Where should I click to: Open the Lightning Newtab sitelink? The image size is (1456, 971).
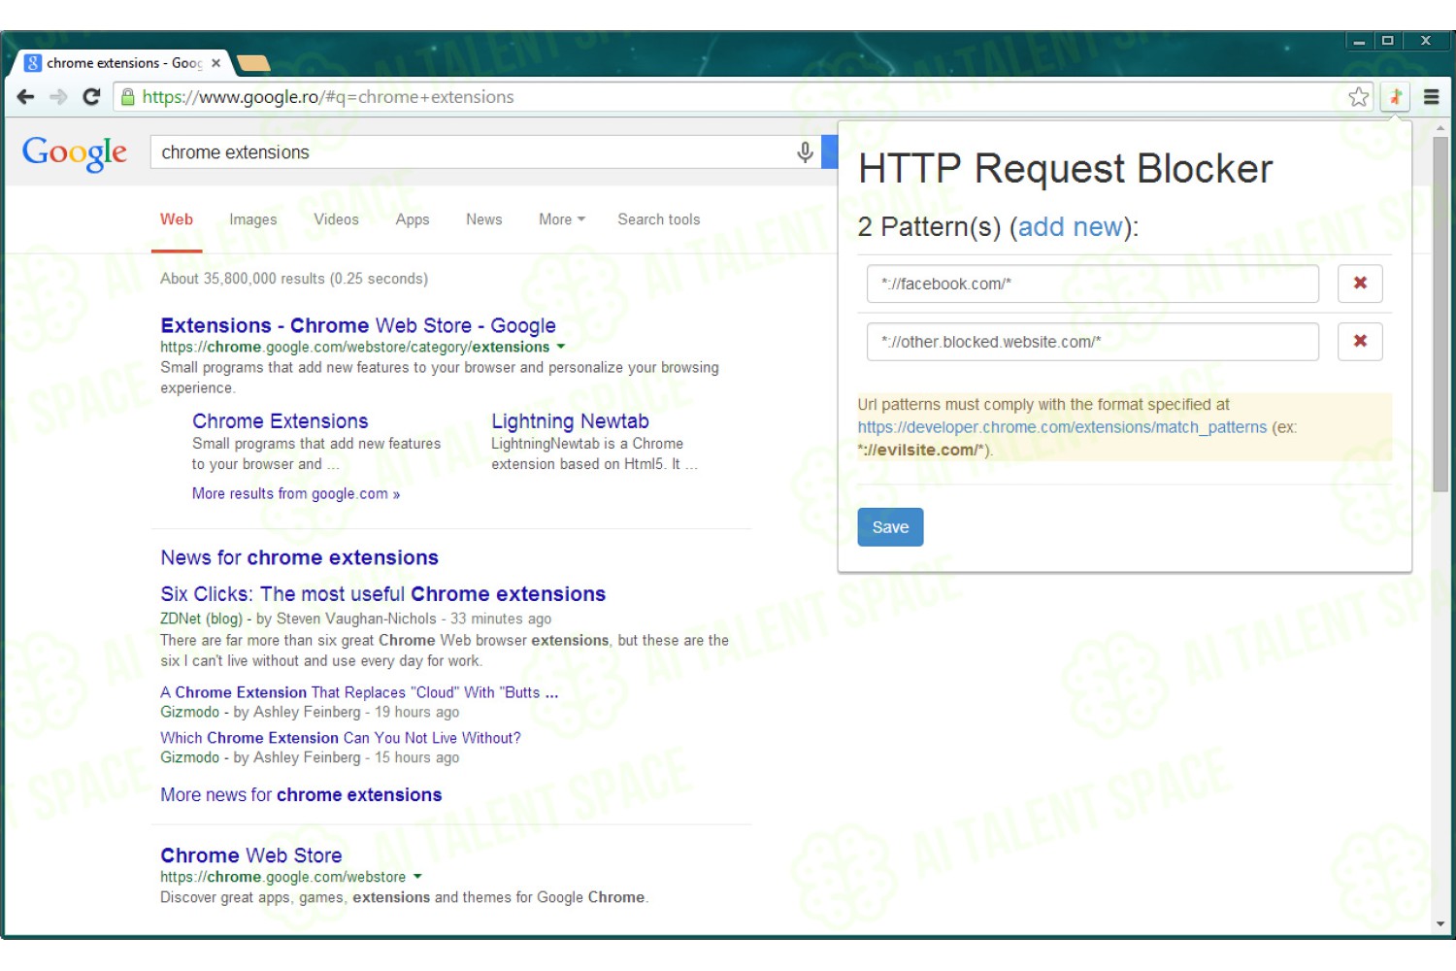570,421
